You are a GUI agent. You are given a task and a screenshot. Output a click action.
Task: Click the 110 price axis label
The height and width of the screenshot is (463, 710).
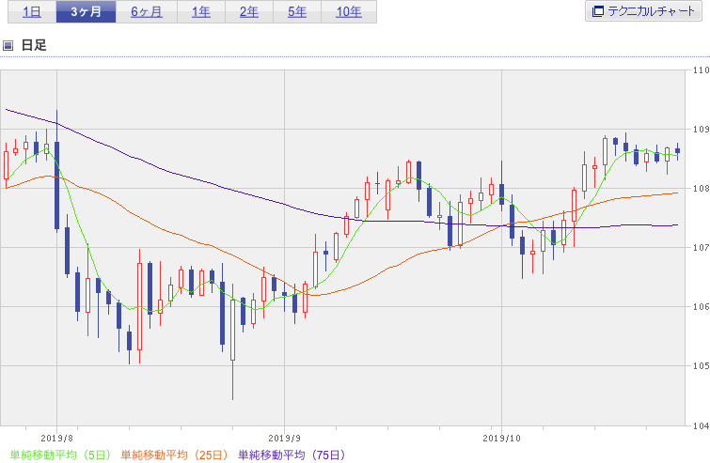701,70
